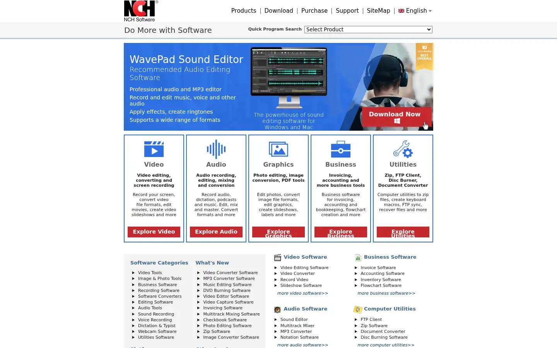Open the Voice Recording link

pyautogui.click(x=155, y=320)
